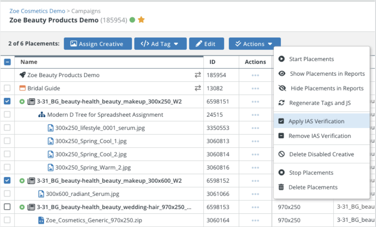The image size is (376, 227).
Task: Toggle the select-all checkbox in the table header
Action: (x=7, y=62)
